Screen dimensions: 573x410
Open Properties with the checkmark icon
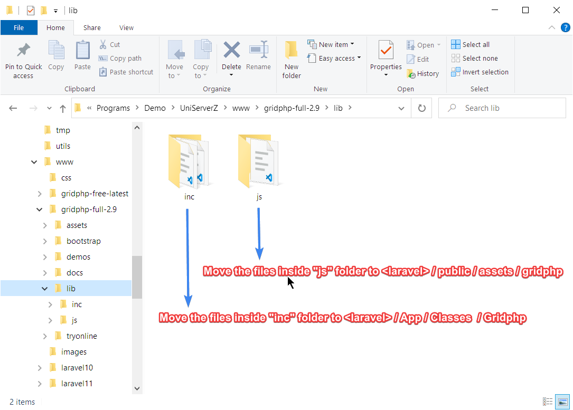pos(386,52)
